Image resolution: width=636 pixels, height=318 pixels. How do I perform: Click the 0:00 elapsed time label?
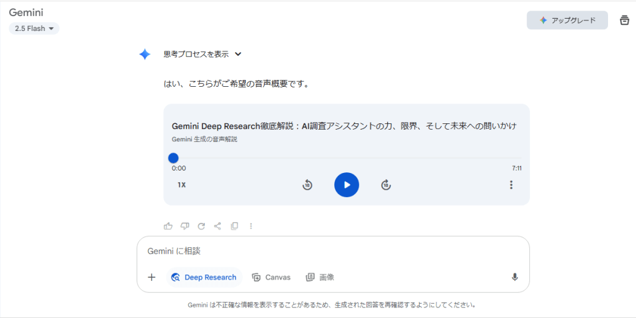[x=178, y=169]
